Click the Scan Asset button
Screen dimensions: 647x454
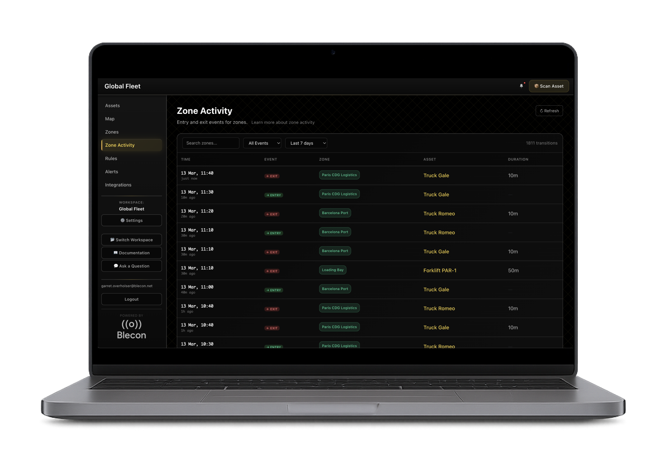point(549,86)
